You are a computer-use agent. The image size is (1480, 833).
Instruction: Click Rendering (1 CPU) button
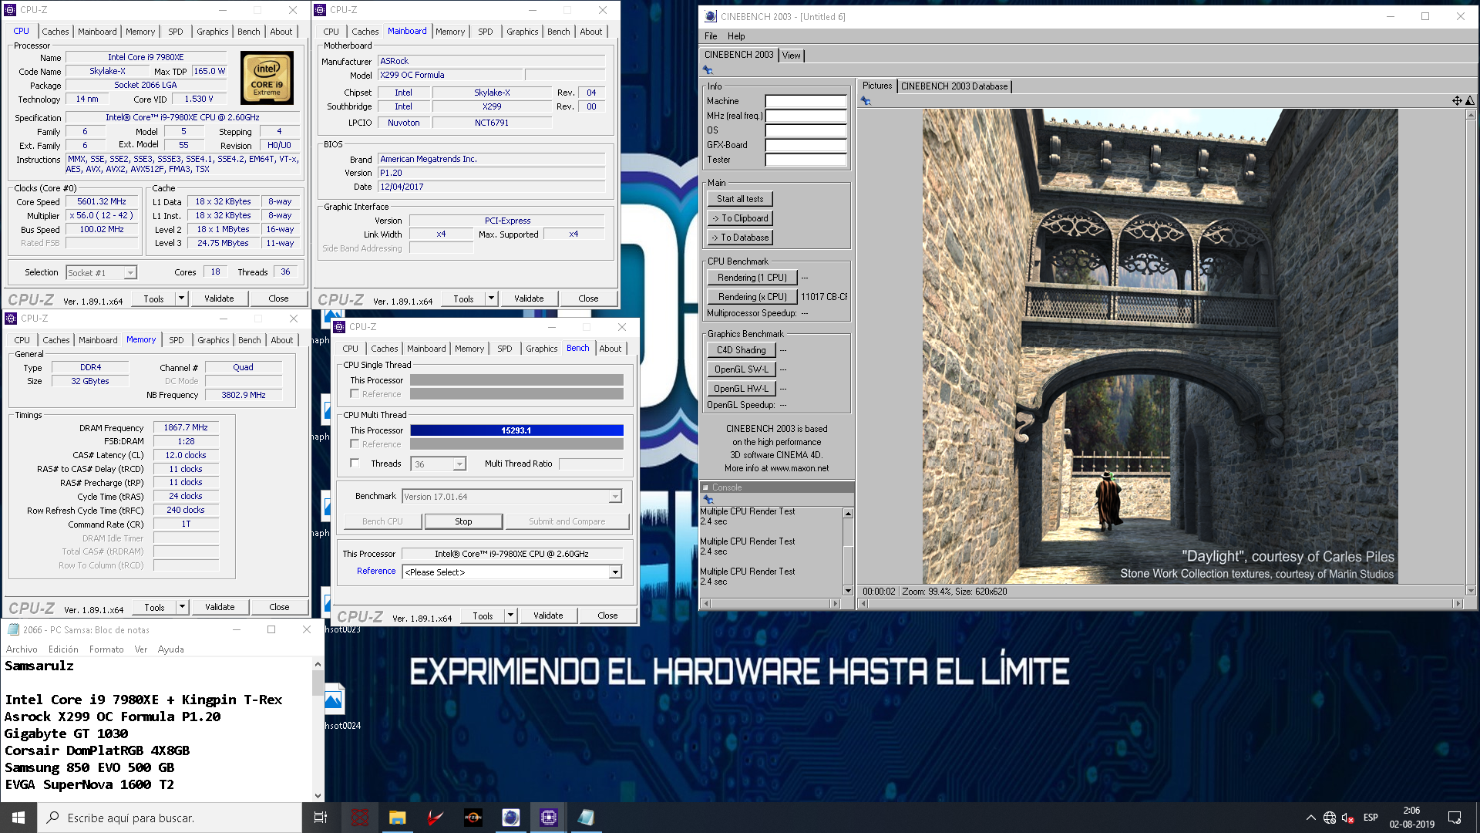coord(752,278)
